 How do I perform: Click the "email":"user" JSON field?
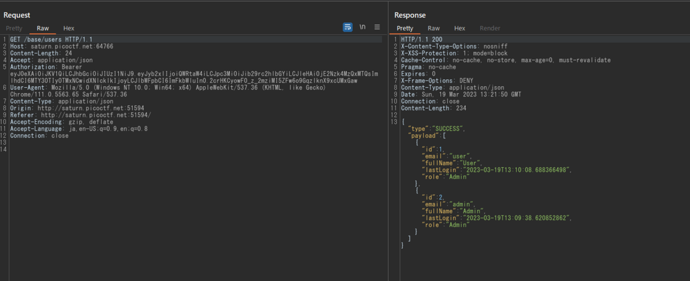pos(446,156)
